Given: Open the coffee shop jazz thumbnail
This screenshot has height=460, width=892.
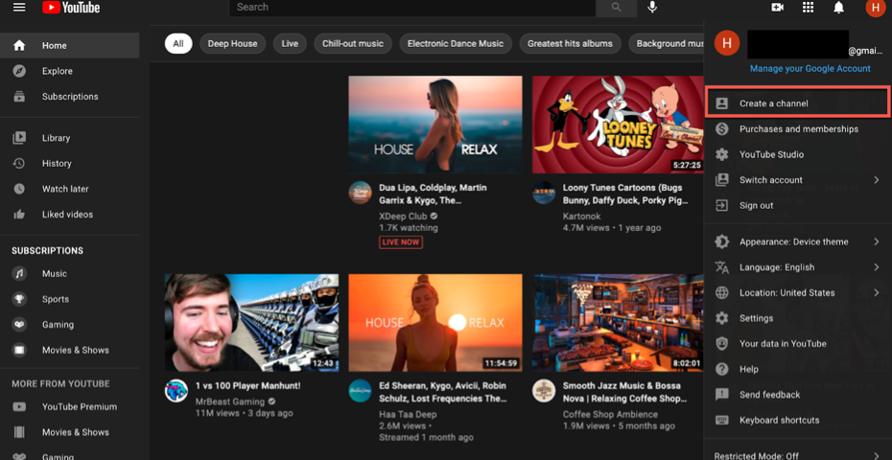Looking at the screenshot, I should point(619,322).
